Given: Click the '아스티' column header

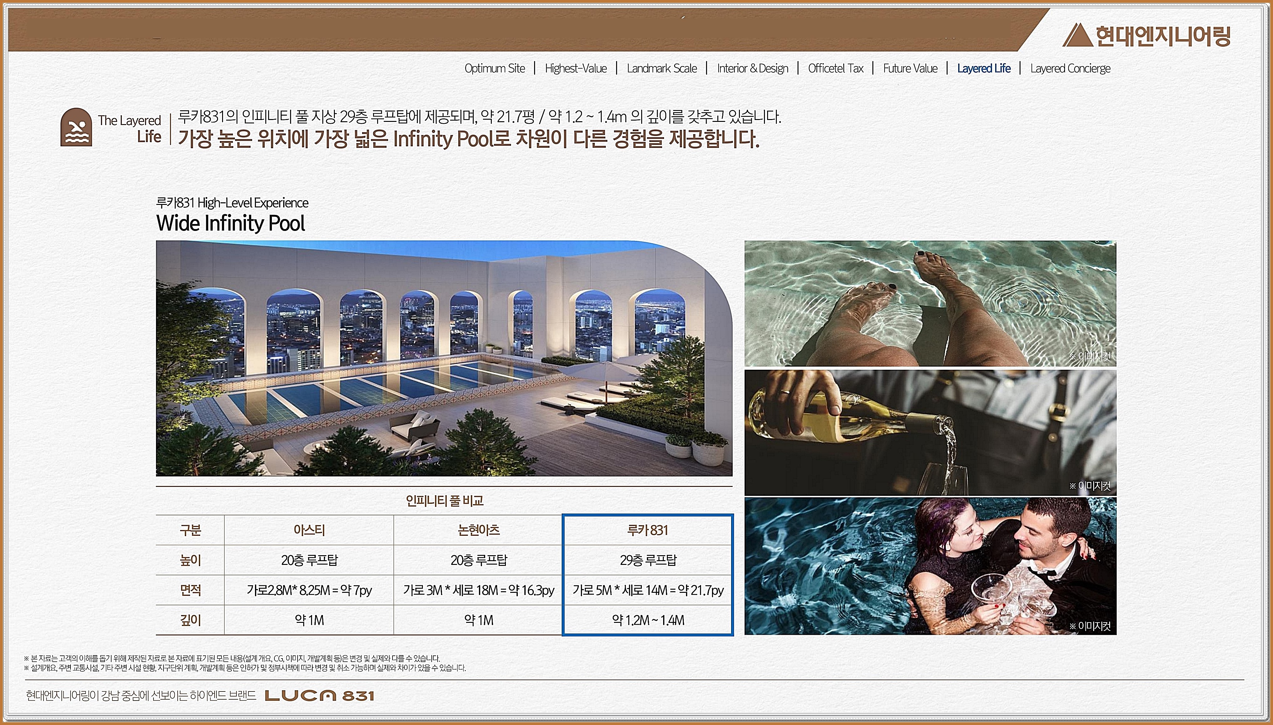Looking at the screenshot, I should [x=309, y=530].
